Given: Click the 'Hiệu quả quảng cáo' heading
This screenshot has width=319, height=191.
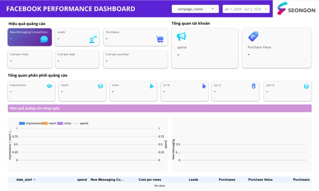Looking at the screenshot, I should pos(27,24).
